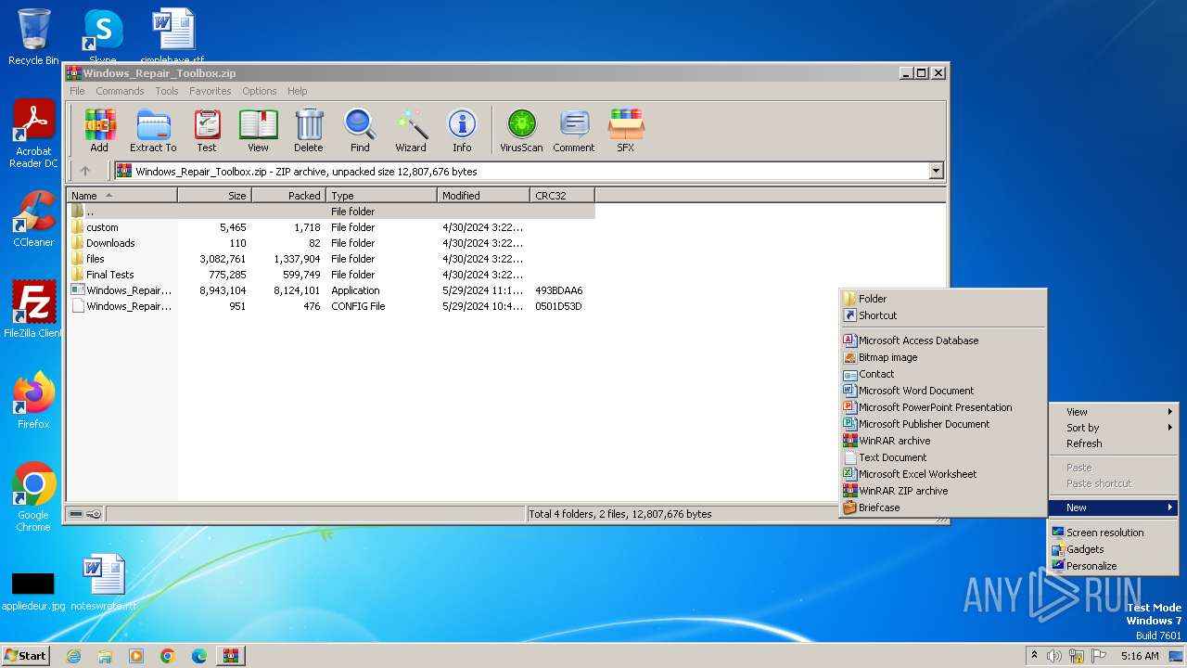Create a new Shortcut from submenu
1187x668 pixels.
click(x=942, y=315)
